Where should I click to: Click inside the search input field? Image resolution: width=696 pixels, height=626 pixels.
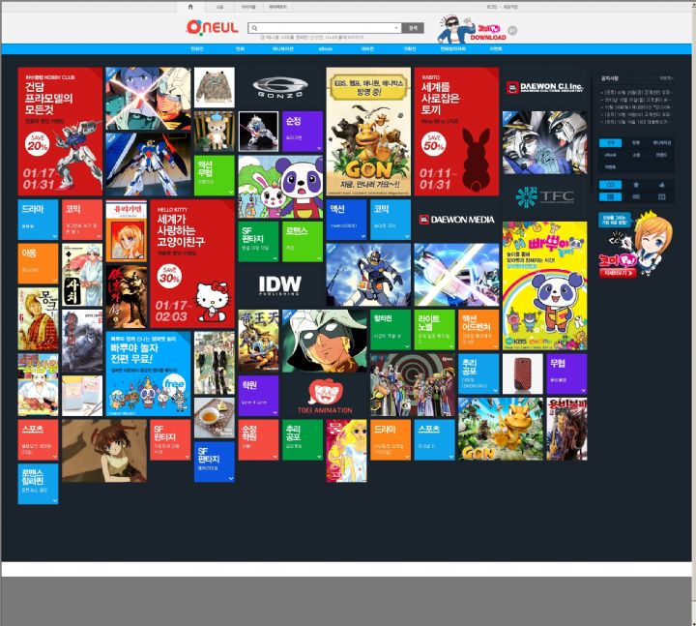[x=326, y=28]
